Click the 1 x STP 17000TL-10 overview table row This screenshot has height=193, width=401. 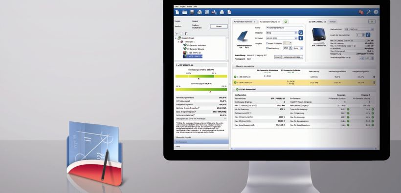[304, 82]
